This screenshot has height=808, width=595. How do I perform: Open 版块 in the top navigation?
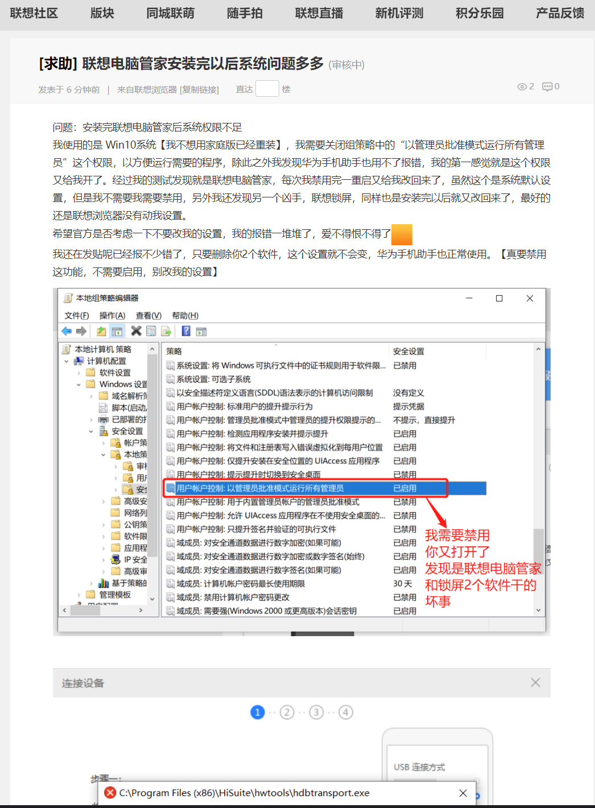coord(102,13)
